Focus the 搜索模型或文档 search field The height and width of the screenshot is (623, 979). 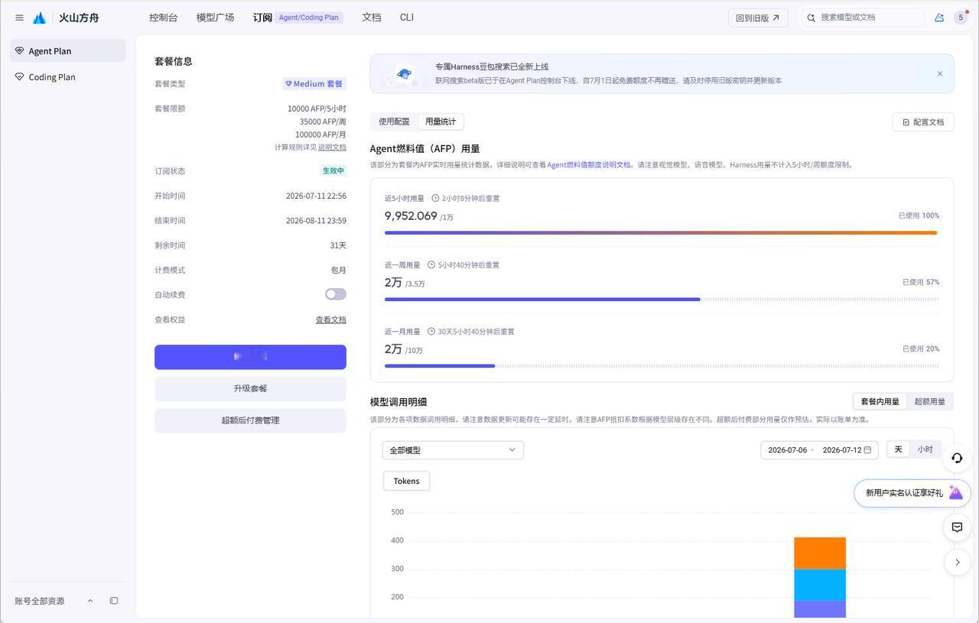[x=863, y=18]
